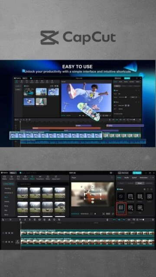Click Split tool in lower timeline toolbar
Image resolution: width=156 pixels, height=277 pixels.
(x=20, y=219)
